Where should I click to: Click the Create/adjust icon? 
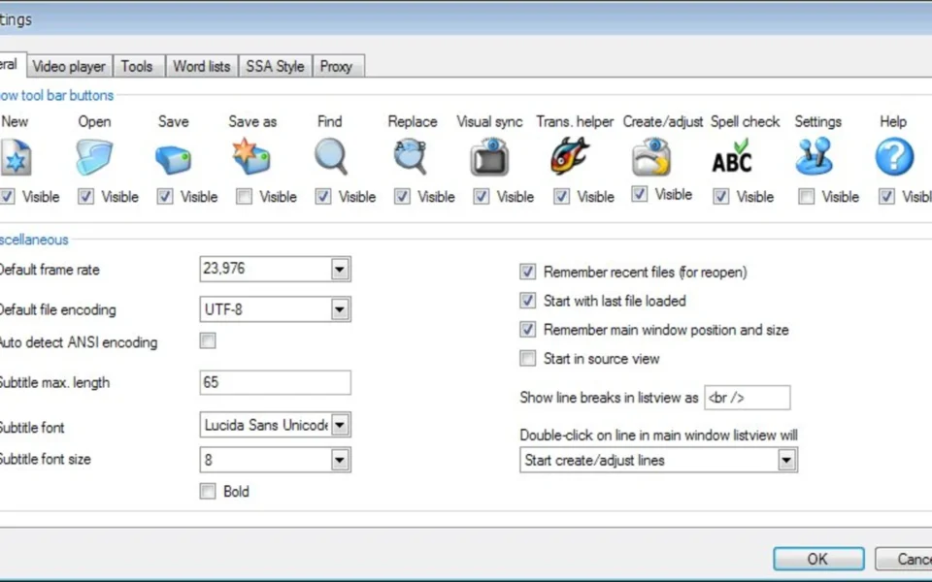[x=651, y=157]
